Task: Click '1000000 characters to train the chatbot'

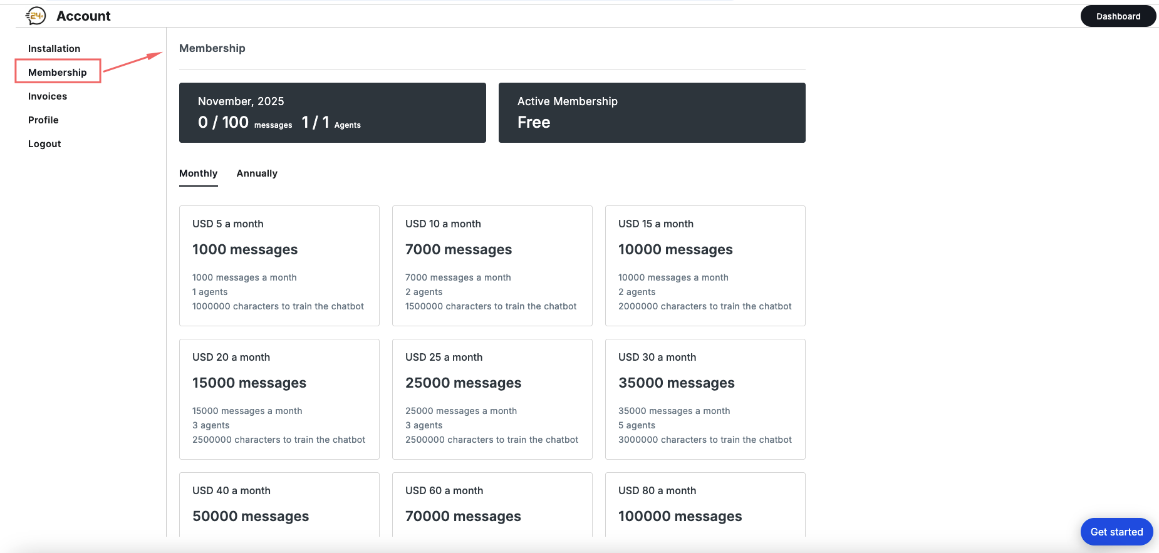Action: coord(278,306)
